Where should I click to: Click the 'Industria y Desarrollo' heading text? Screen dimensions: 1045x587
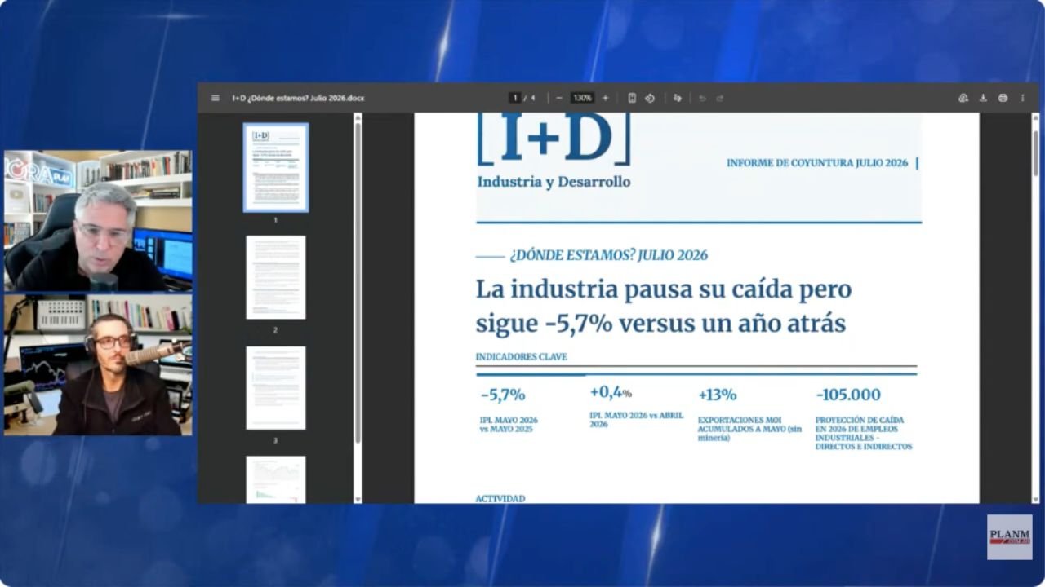(554, 182)
